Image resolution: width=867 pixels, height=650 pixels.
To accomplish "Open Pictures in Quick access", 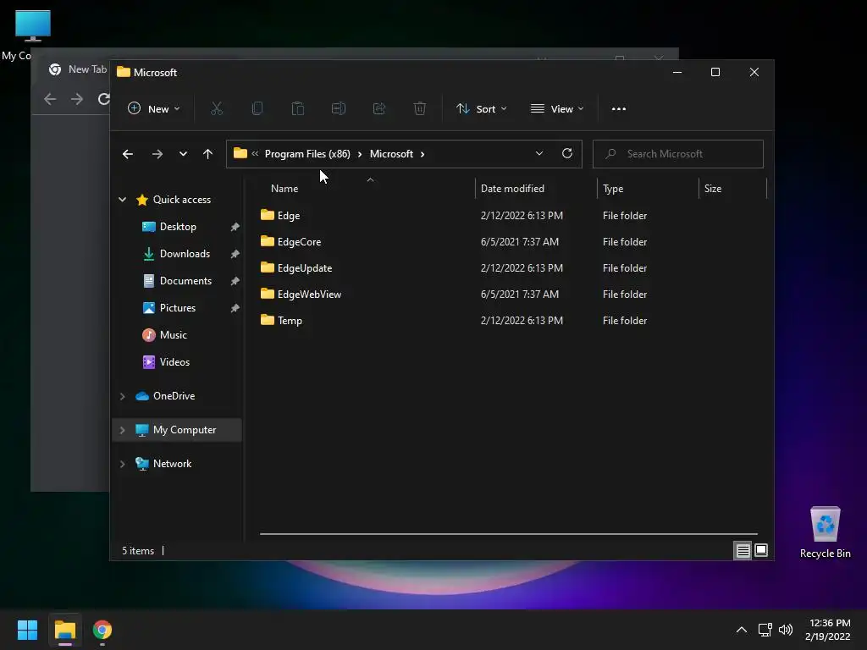I will 178,308.
